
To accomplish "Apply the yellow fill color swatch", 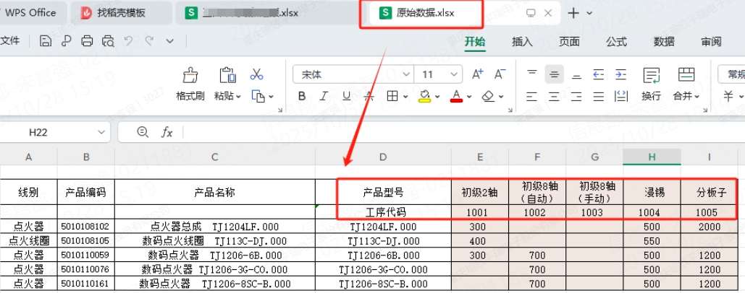I will pyautogui.click(x=425, y=97).
